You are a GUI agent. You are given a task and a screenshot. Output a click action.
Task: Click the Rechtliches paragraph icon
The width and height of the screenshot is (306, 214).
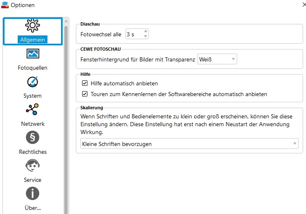(x=33, y=138)
